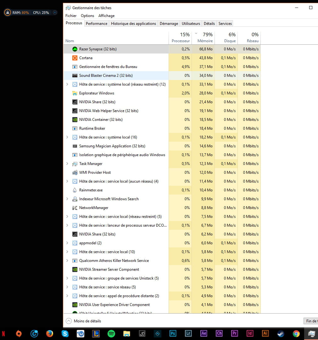Viewport: 318px width, 340px height.
Task: Expand Hôte de service : système local (réseau restreint) (12)
Action: (67, 84)
